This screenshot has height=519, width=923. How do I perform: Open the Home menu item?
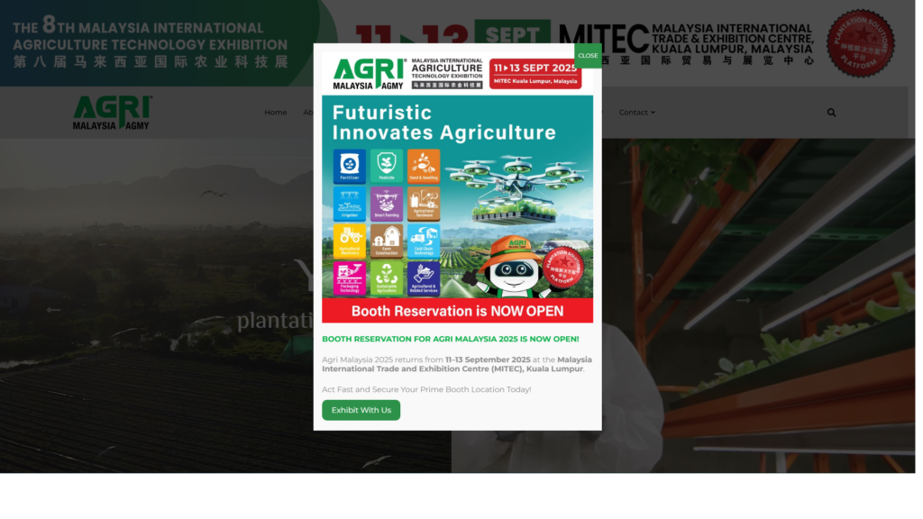(x=278, y=113)
